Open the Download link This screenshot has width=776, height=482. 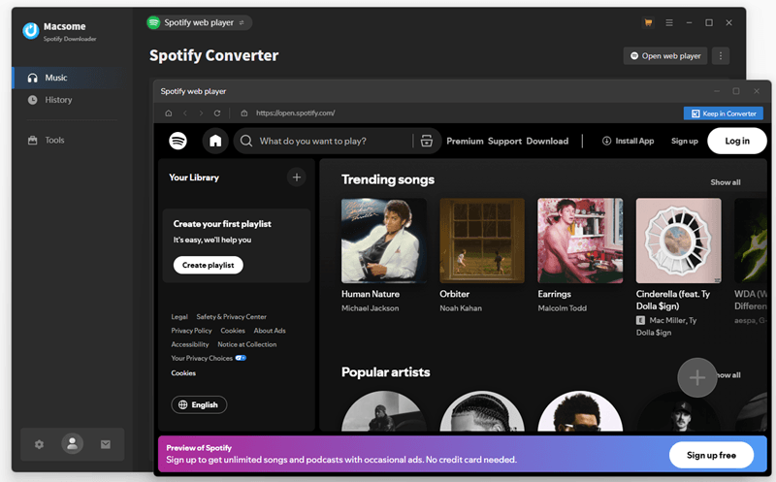[547, 141]
